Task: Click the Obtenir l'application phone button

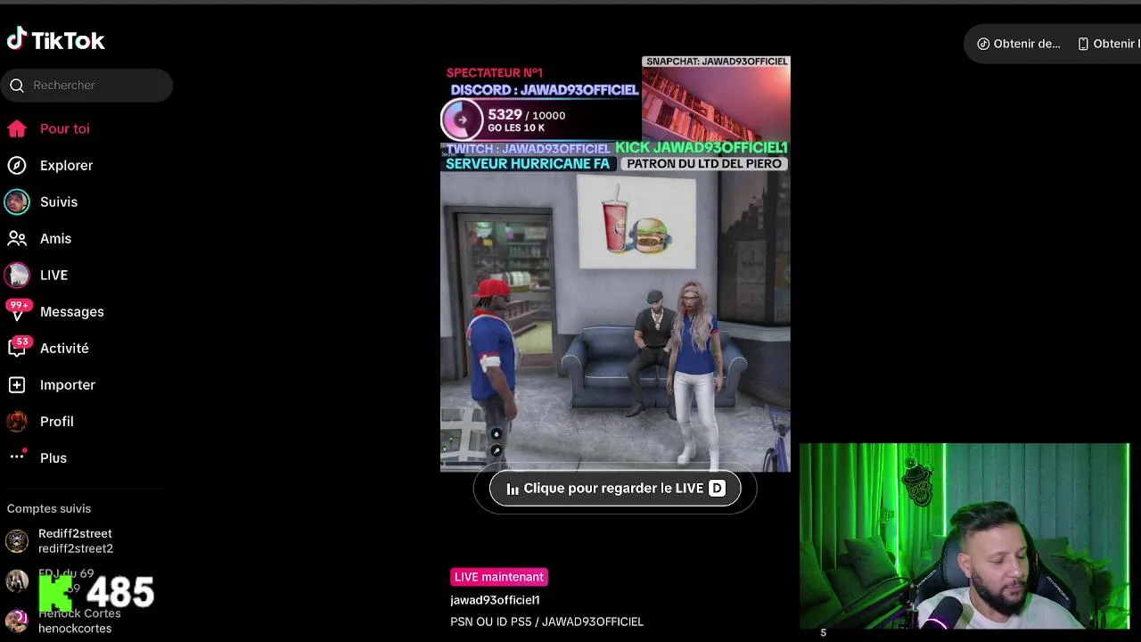Action: (1109, 44)
